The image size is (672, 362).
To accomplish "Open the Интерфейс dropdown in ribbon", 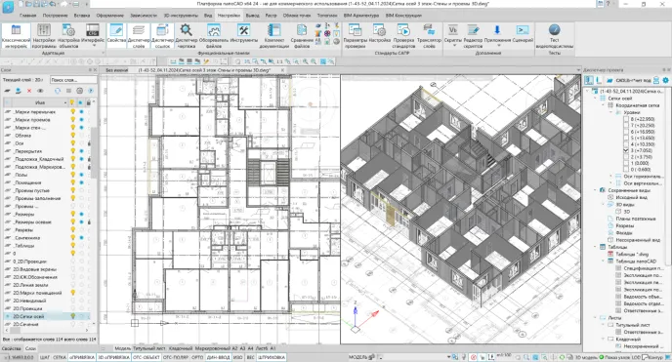I will click(93, 36).
